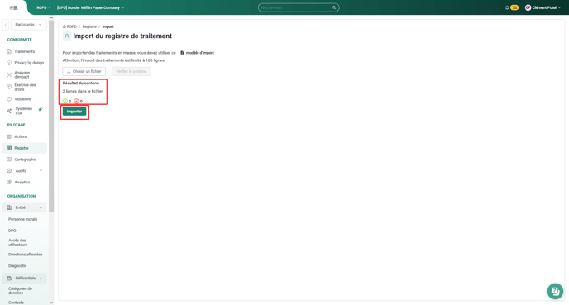Click the green badge beside Systèmes d'IA
The height and width of the screenshot is (305, 569).
[x=41, y=109]
